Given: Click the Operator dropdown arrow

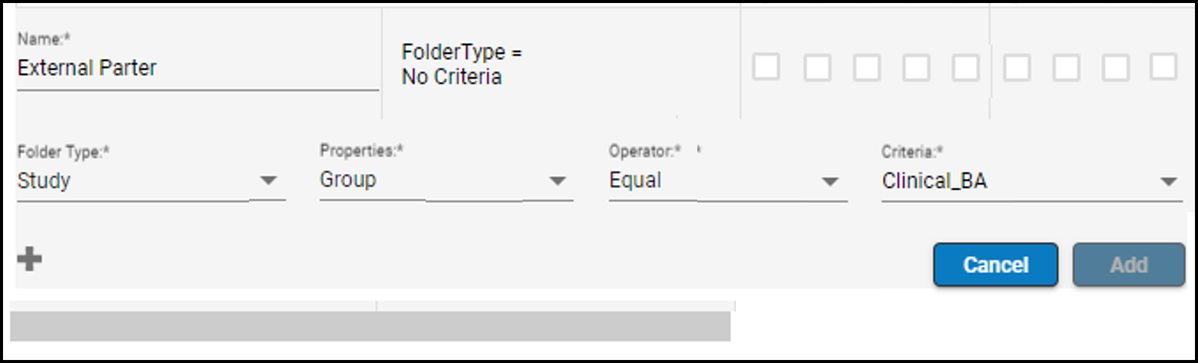Looking at the screenshot, I should pyautogui.click(x=830, y=179).
